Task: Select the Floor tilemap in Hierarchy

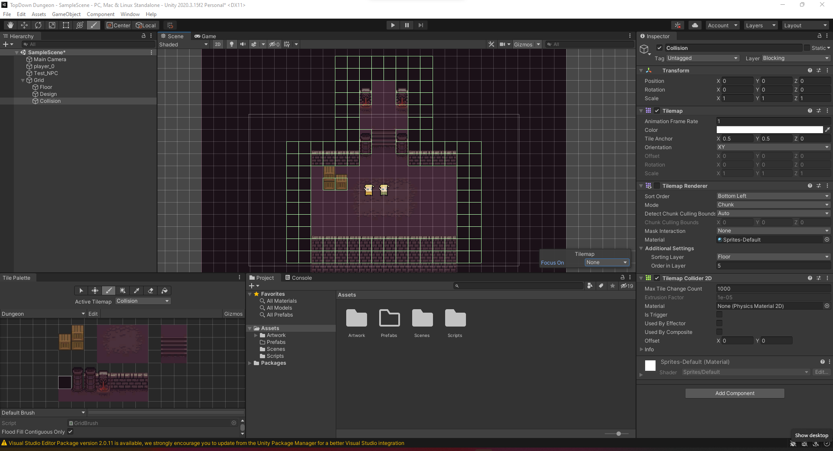Action: click(46, 87)
